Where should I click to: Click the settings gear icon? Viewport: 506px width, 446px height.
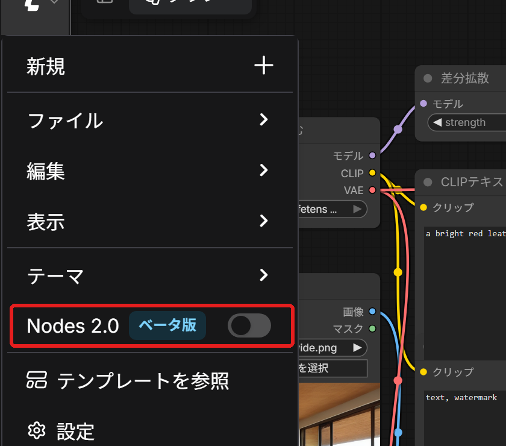point(37,430)
